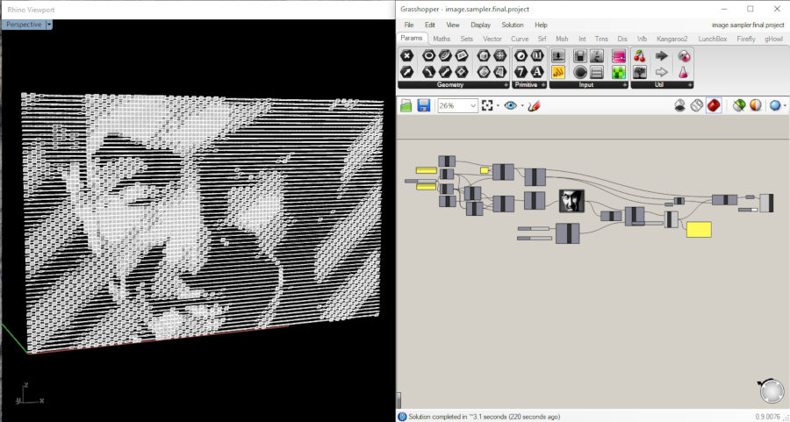Screen dimensions: 790x422
Task: Expand the Primitive panel with its plus
Action: point(543,85)
